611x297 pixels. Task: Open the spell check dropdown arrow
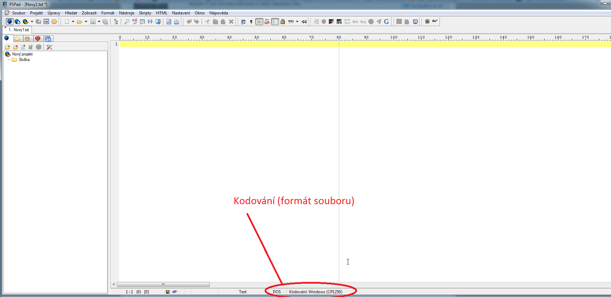(x=297, y=22)
